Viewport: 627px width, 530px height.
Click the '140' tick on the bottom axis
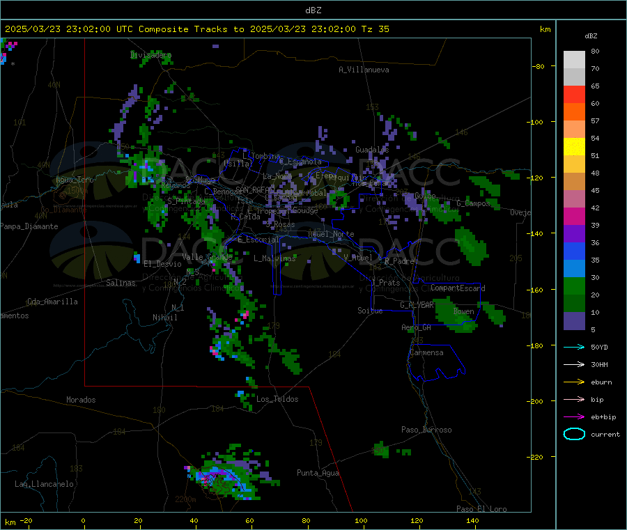[x=472, y=520]
